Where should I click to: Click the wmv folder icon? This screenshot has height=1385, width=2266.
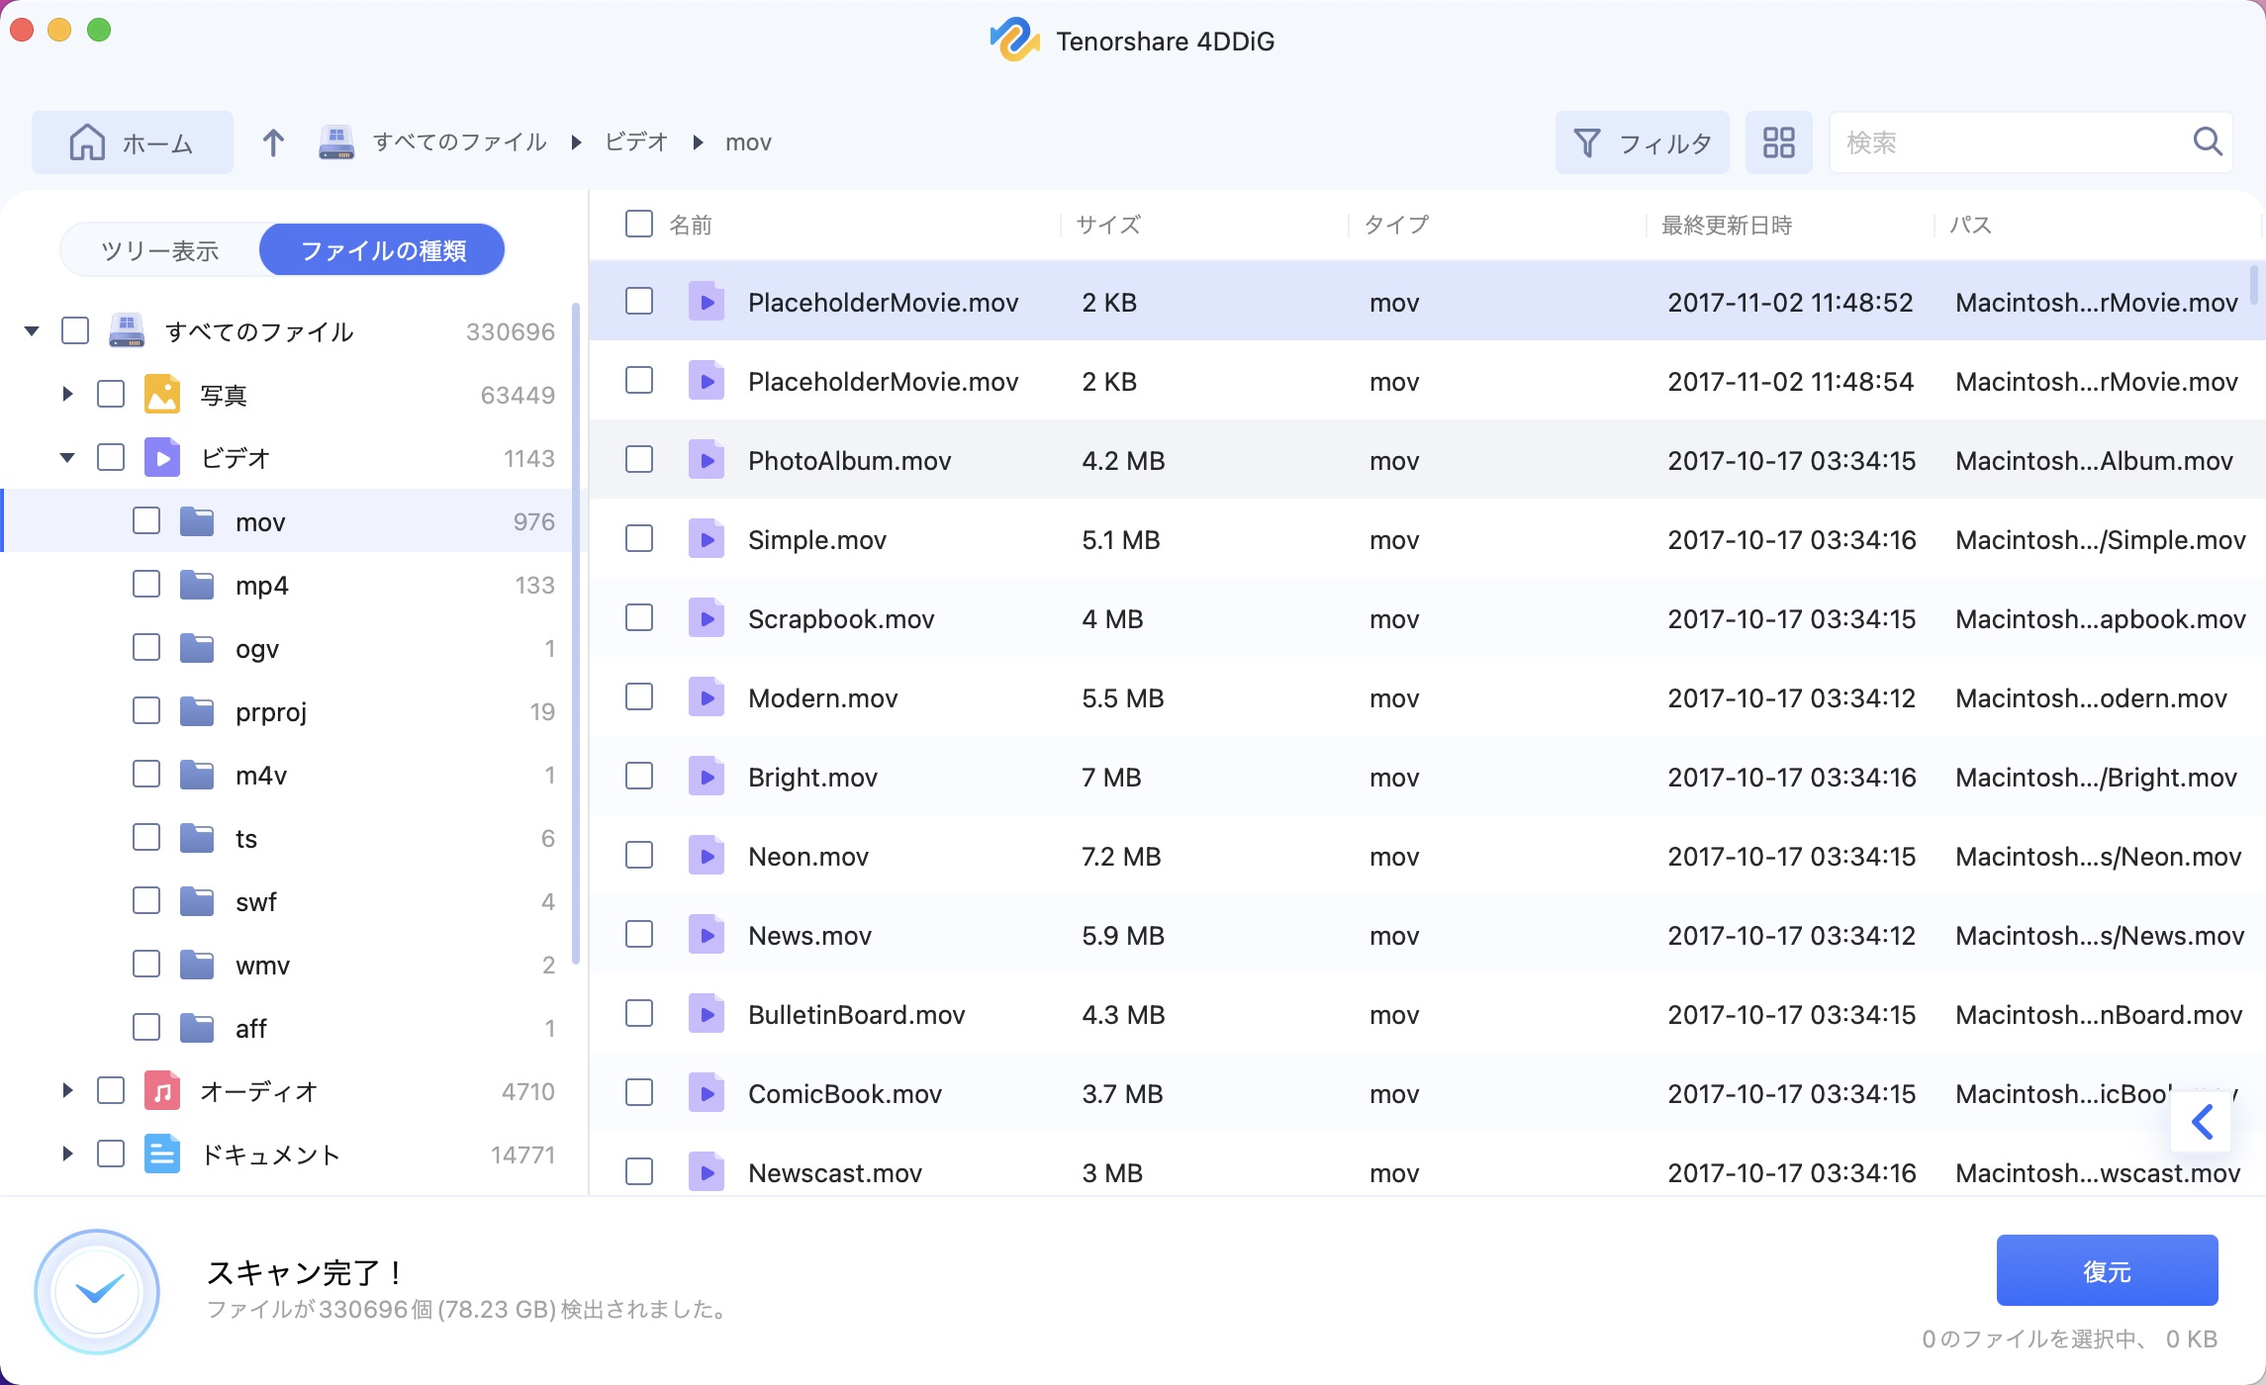click(197, 965)
